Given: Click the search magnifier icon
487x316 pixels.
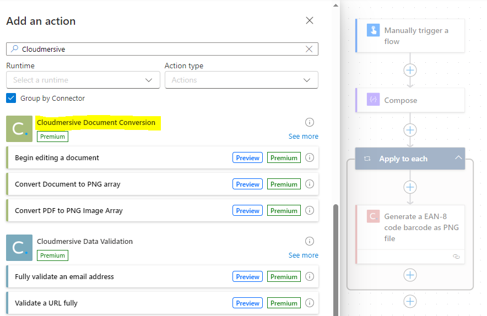Looking at the screenshot, I should pos(14,49).
